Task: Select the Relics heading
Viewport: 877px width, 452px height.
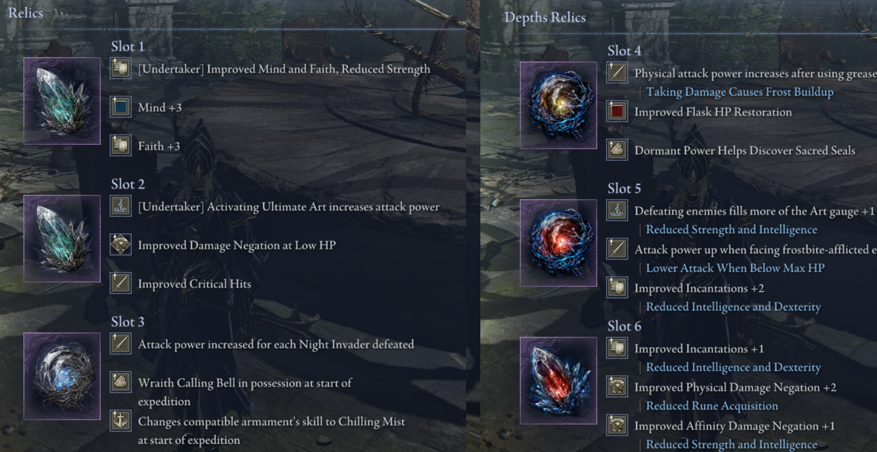Action: 26,13
